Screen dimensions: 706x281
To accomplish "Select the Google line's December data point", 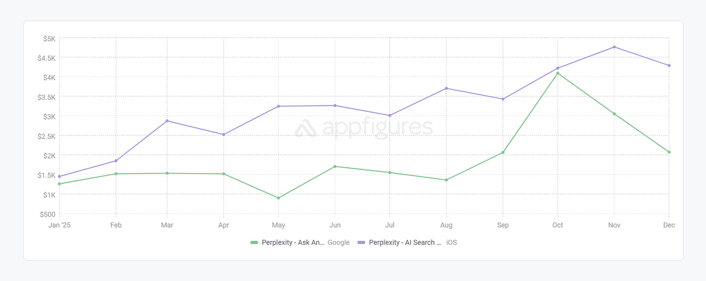I will coord(669,152).
